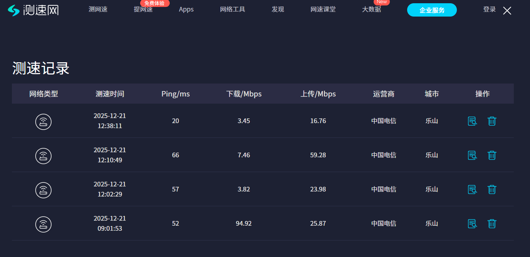Open details for the 09:01:53 record
530x257 pixels.
pyautogui.click(x=472, y=224)
